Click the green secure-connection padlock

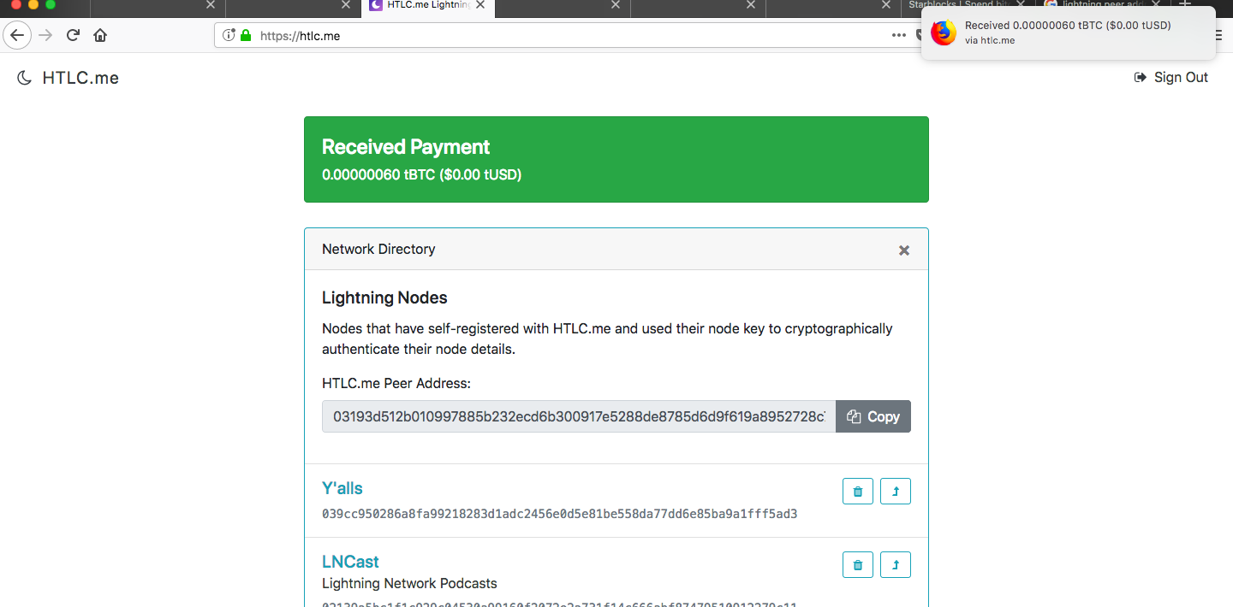click(246, 35)
